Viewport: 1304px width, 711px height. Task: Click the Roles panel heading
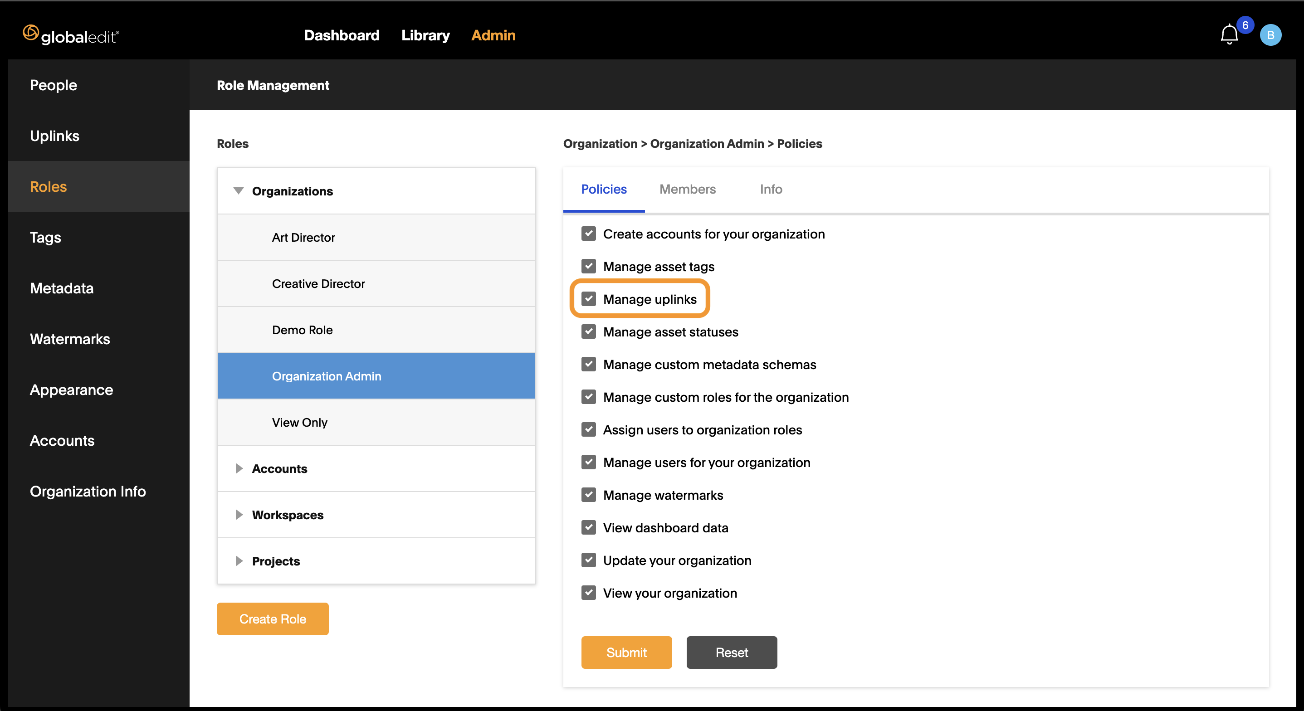[x=232, y=144]
